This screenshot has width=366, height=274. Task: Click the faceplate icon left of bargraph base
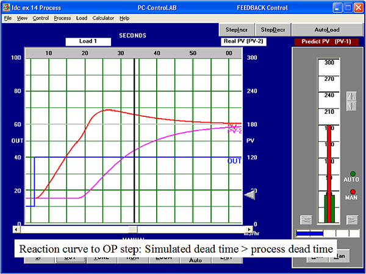pos(306,220)
